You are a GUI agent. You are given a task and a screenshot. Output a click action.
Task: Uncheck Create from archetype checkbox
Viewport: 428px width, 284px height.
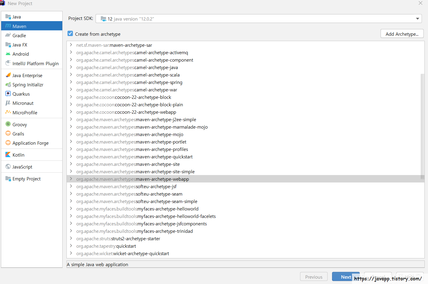click(x=70, y=34)
